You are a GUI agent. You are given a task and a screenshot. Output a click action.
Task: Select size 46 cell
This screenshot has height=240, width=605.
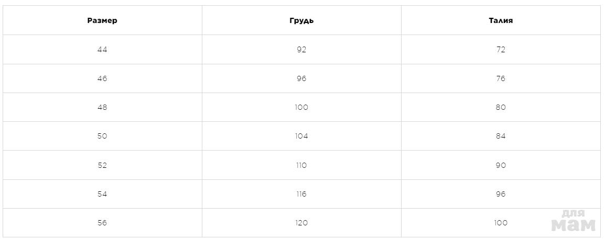pos(102,78)
